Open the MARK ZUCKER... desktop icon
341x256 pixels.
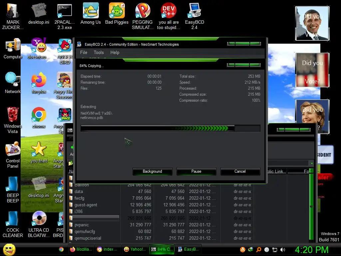coord(13,16)
